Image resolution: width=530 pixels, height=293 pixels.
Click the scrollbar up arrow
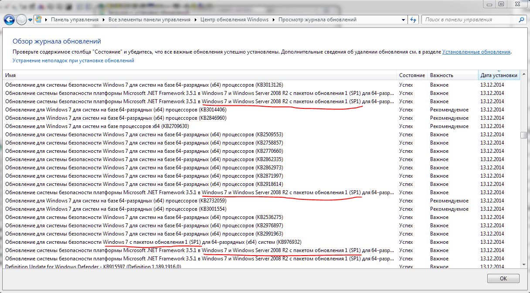[524, 74]
